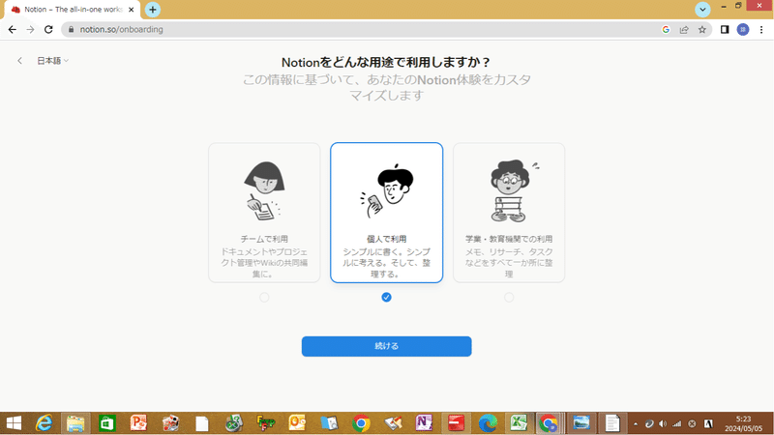Image resolution: width=774 pixels, height=435 pixels.
Task: Launch OneNote from the taskbar
Action: [x=424, y=423]
